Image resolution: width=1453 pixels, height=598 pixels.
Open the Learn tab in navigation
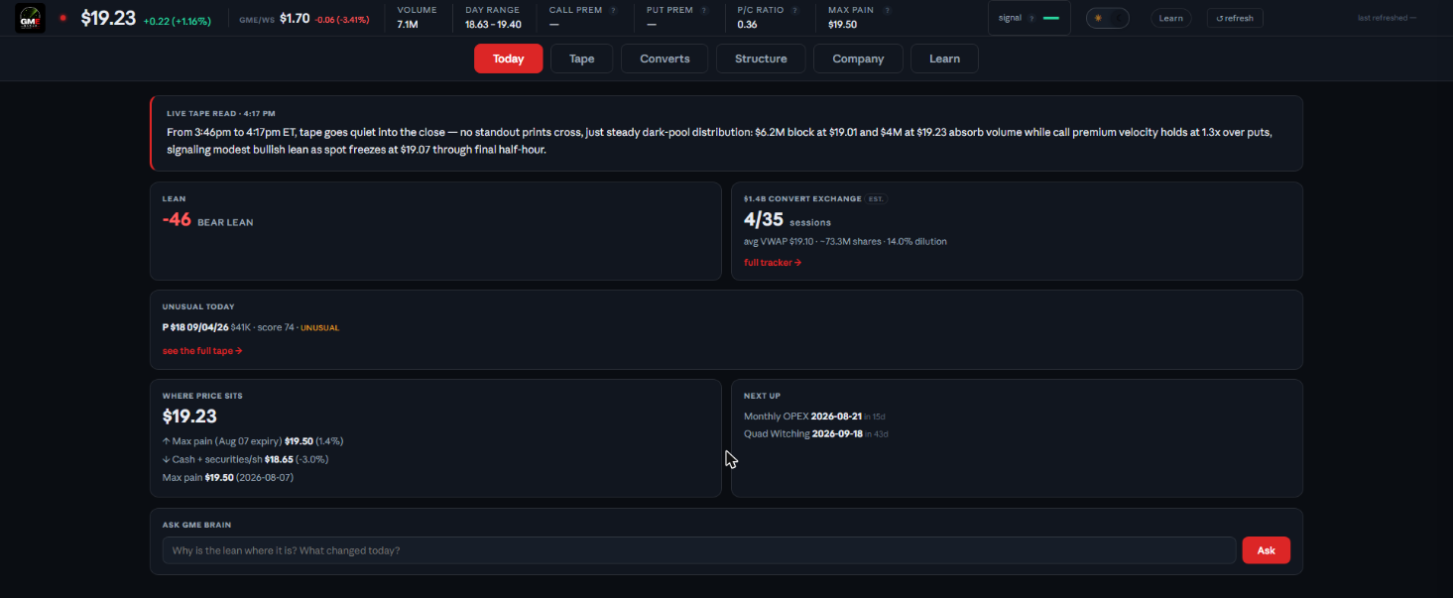(x=944, y=59)
